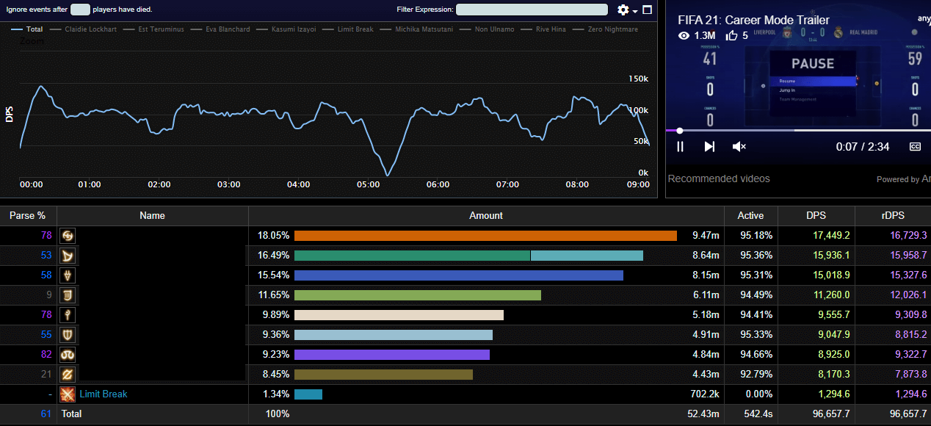Viewport: 931px width, 426px height.
Task: Pause the FIFA 21 video
Action: (680, 147)
